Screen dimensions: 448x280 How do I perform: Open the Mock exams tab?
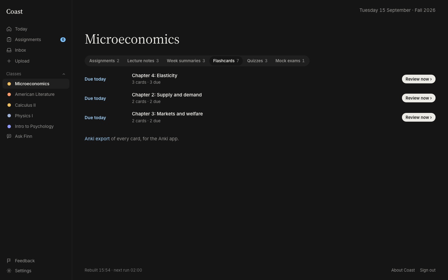tap(290, 61)
